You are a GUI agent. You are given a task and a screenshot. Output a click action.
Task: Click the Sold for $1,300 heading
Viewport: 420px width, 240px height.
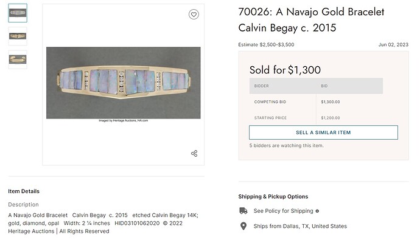coord(285,70)
